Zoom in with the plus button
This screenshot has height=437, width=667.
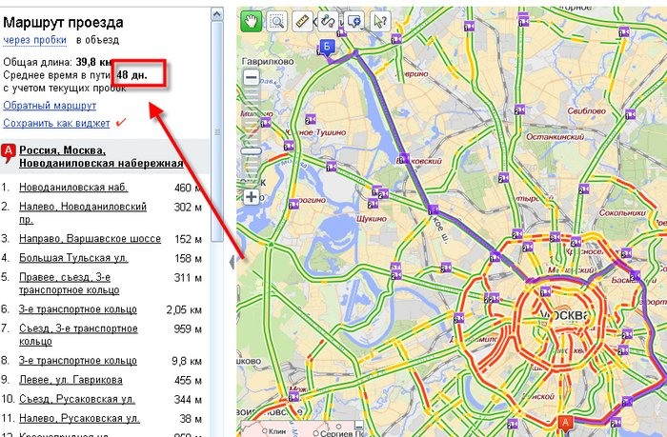click(x=251, y=197)
